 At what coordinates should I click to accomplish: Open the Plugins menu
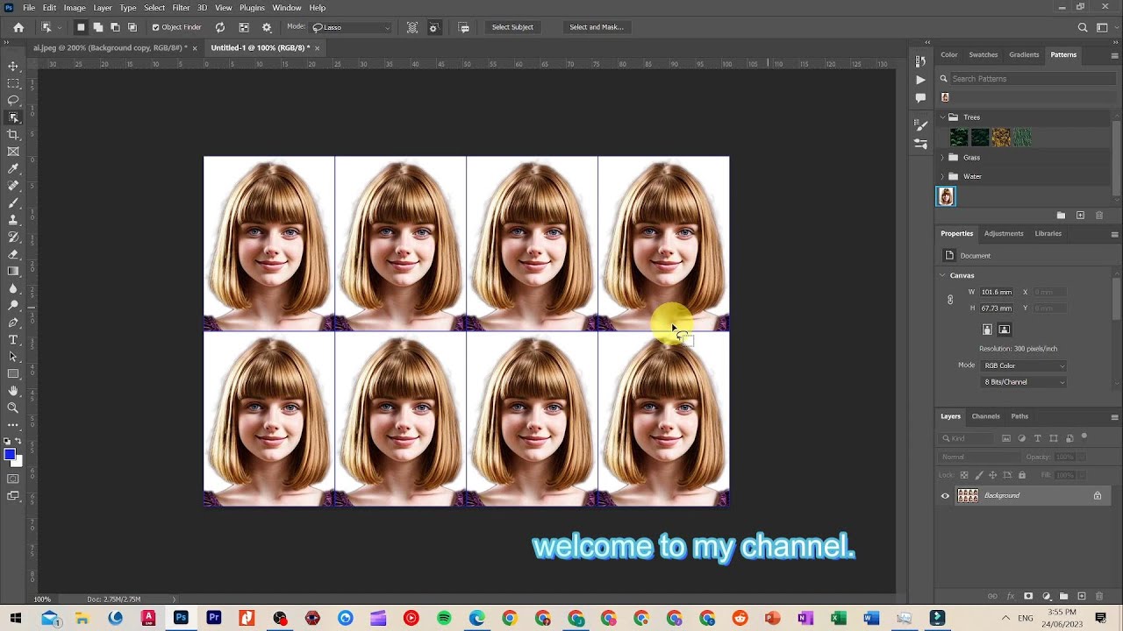coord(252,8)
